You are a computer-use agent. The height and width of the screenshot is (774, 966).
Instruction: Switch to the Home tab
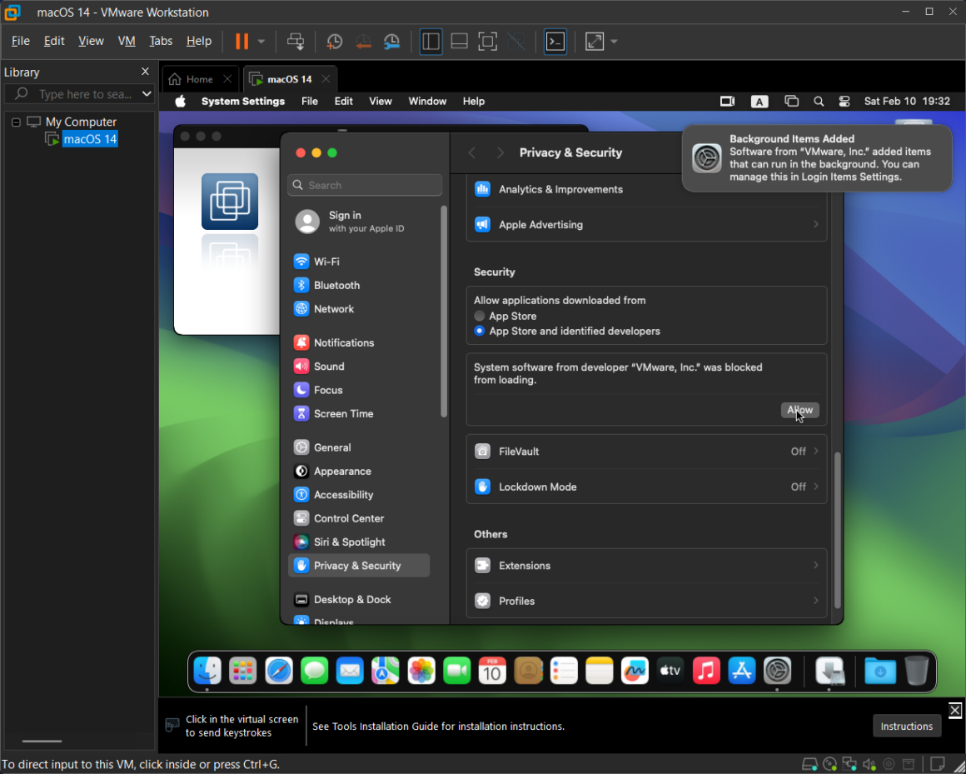pos(200,79)
